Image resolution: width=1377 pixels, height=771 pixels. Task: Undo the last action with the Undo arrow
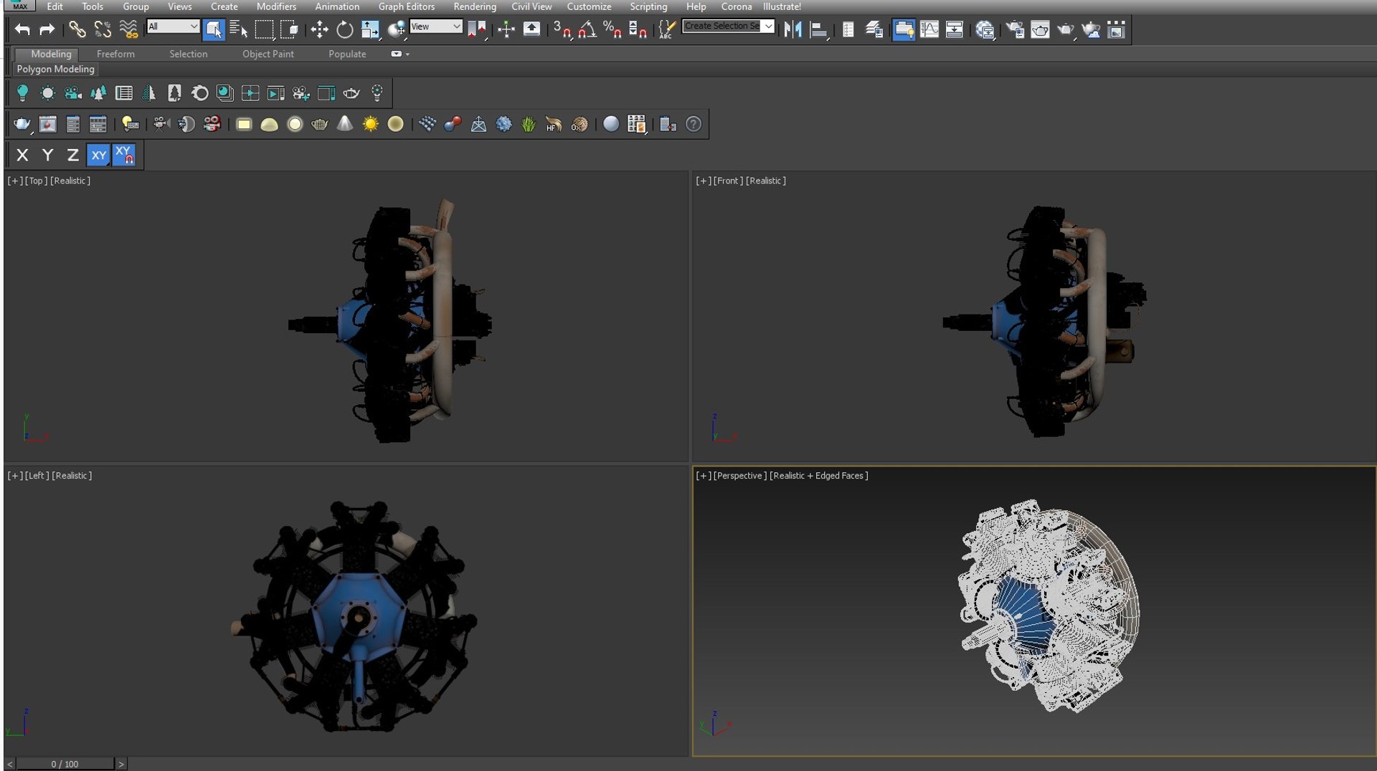tap(22, 29)
